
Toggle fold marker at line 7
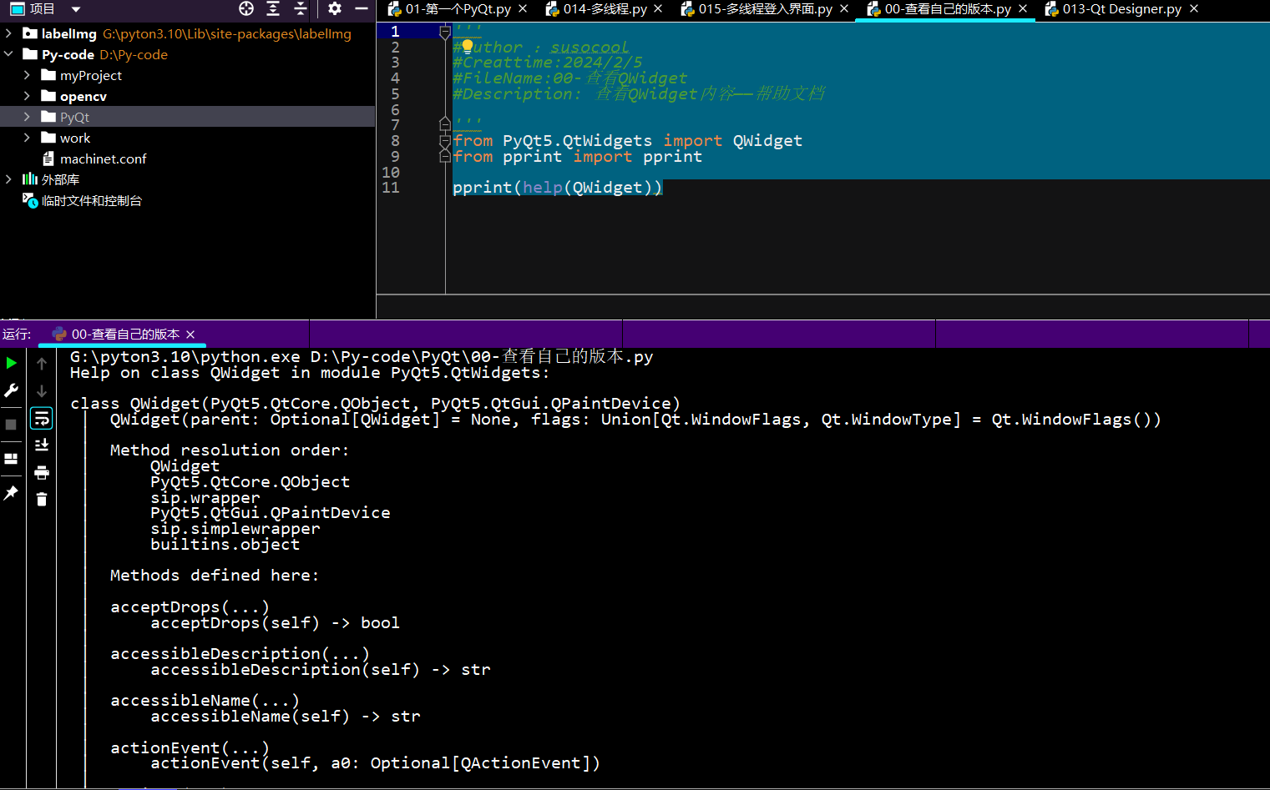pos(445,124)
